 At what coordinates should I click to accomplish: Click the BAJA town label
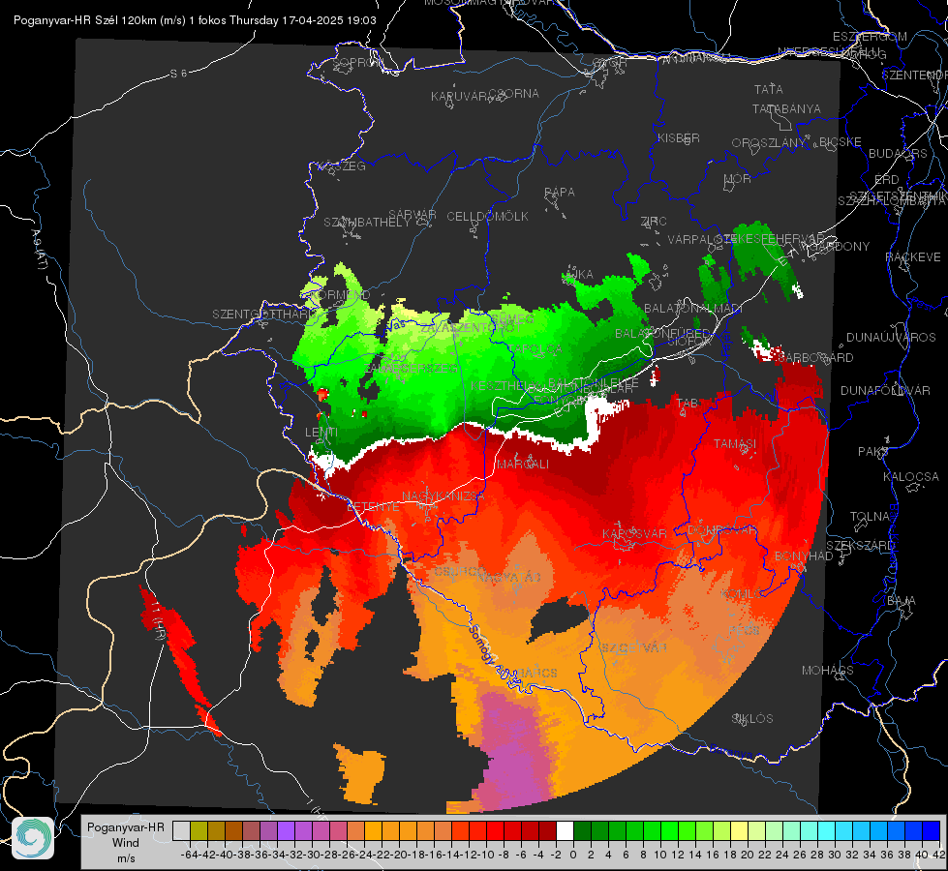[901, 601]
